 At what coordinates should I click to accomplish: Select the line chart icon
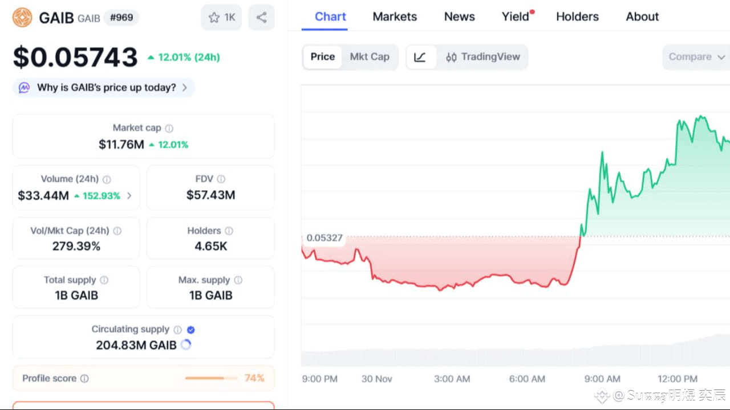coord(420,57)
